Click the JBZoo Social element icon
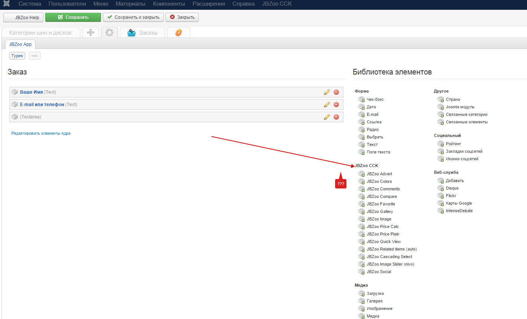This screenshot has height=319, width=527. tap(362, 272)
